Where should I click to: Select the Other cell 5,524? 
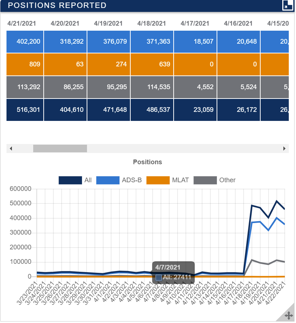coord(239,87)
